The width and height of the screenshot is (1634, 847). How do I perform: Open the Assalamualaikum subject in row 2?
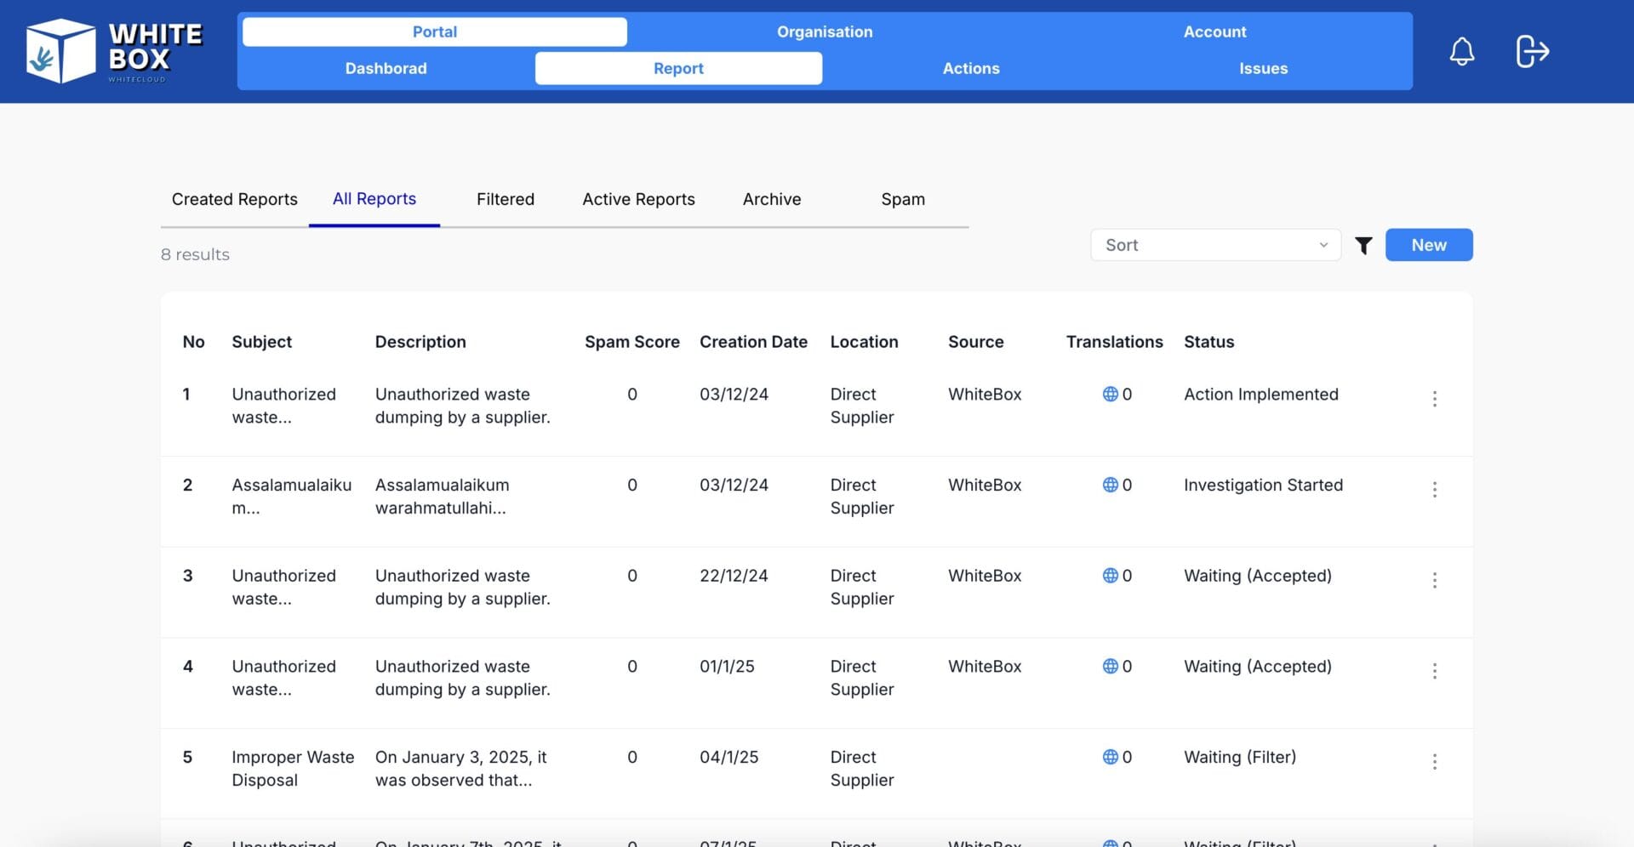(x=291, y=497)
